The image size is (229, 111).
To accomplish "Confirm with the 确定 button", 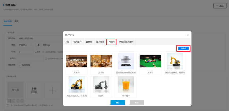I will (x=118, y=103).
